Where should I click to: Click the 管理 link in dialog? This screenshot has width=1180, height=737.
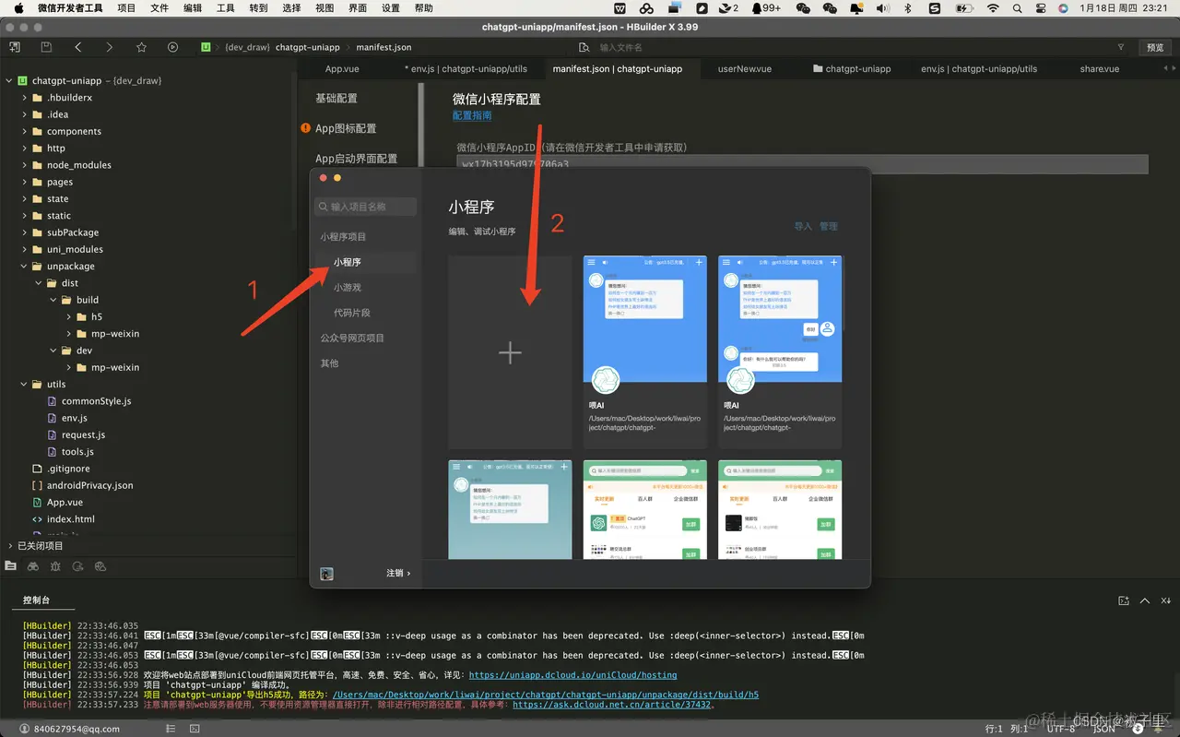(829, 226)
